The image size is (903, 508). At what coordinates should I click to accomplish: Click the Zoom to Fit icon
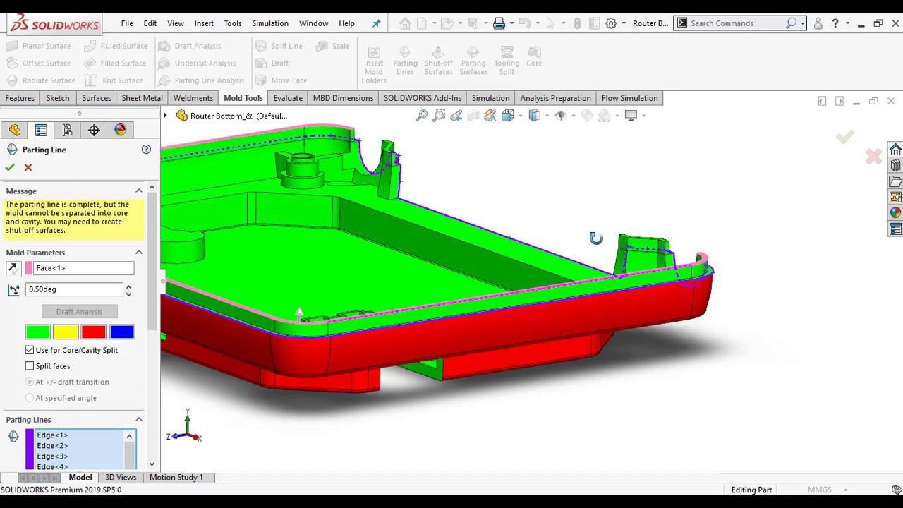point(422,116)
